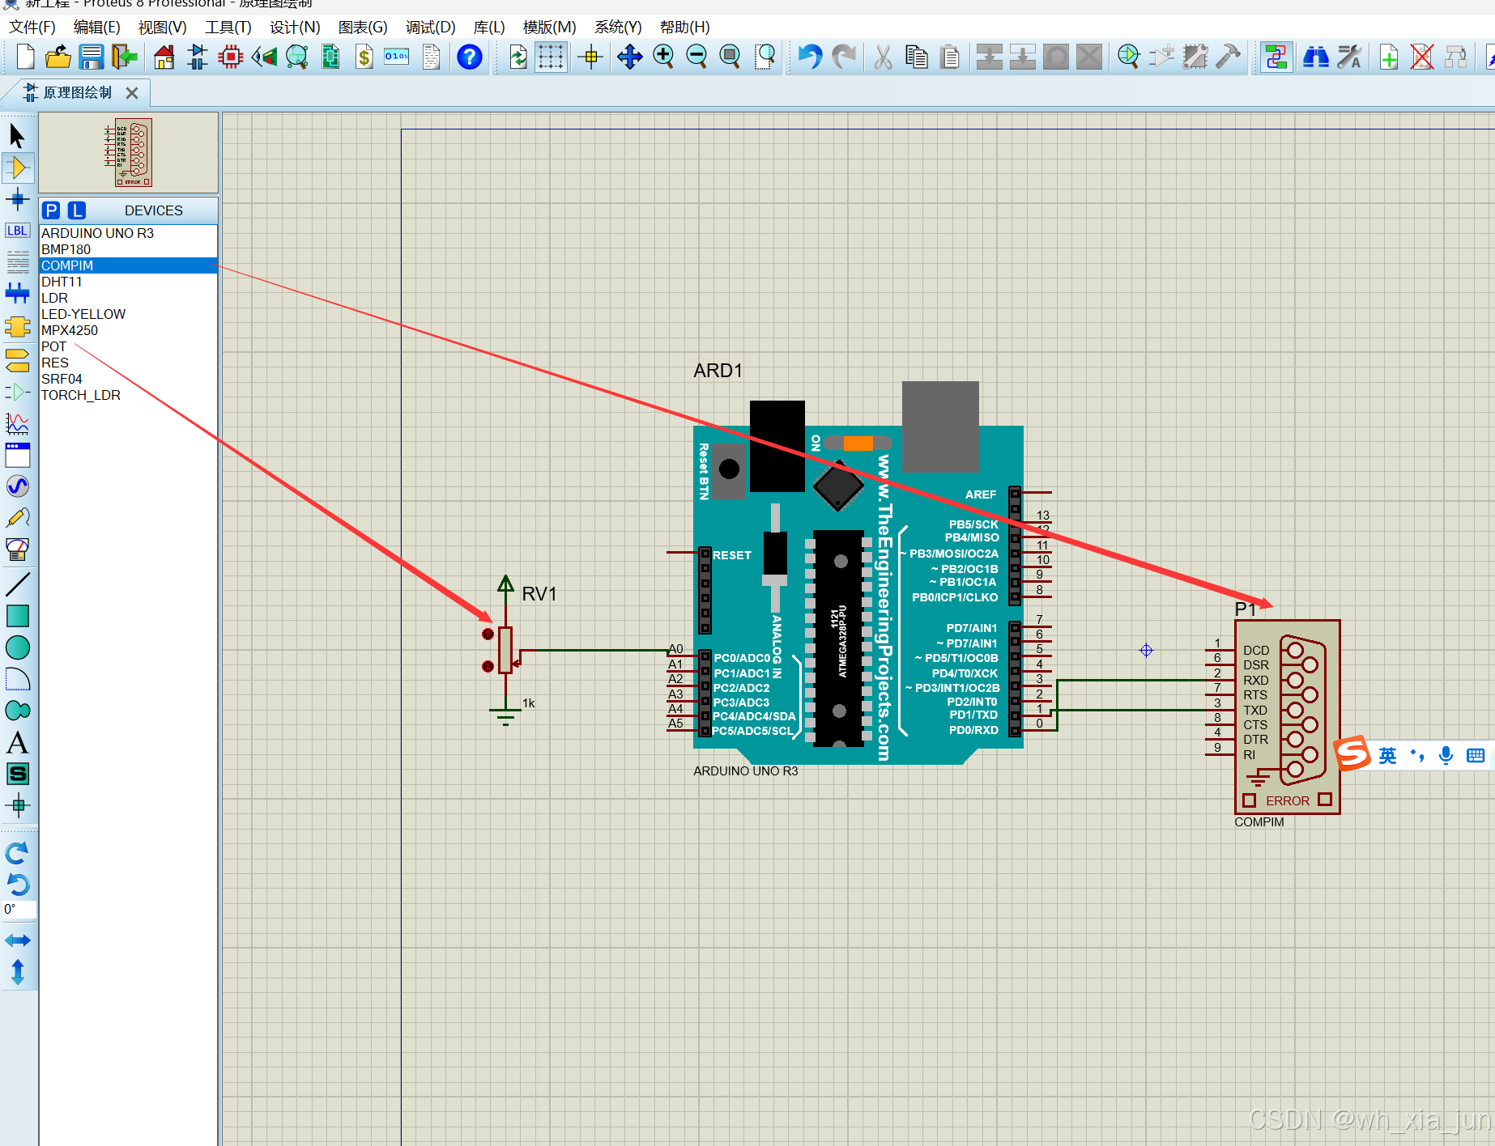
Task: Toggle wire auto-router icon
Action: point(1276,57)
